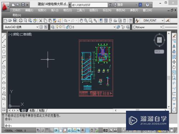Viewport: 179px width, 134px height.
Task: Toggle Infer Constraints in status bar
Action: 38,130
